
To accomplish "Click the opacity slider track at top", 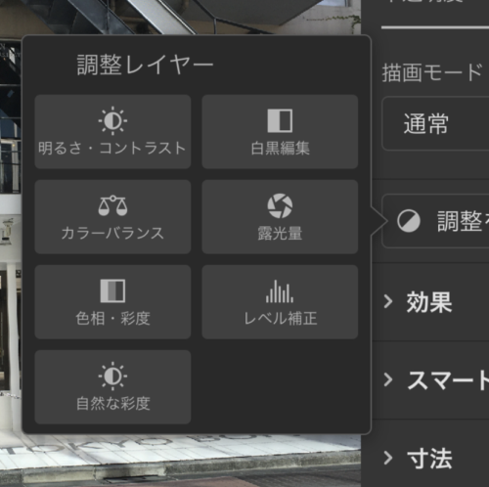I will click(435, 27).
